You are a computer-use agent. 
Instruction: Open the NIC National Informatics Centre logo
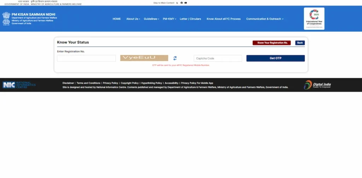click(19, 85)
